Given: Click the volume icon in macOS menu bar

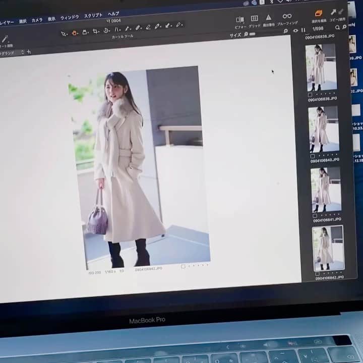Looking at the screenshot, I should point(289,1).
